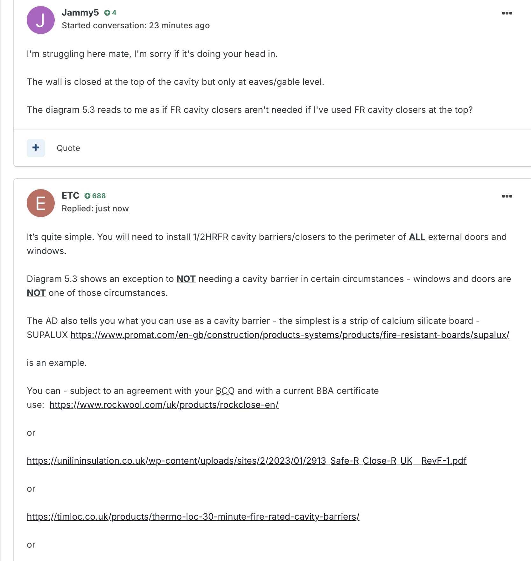531x561 pixels.
Task: Open the Unilin Safe-R Close-R PDF link
Action: coord(246,461)
